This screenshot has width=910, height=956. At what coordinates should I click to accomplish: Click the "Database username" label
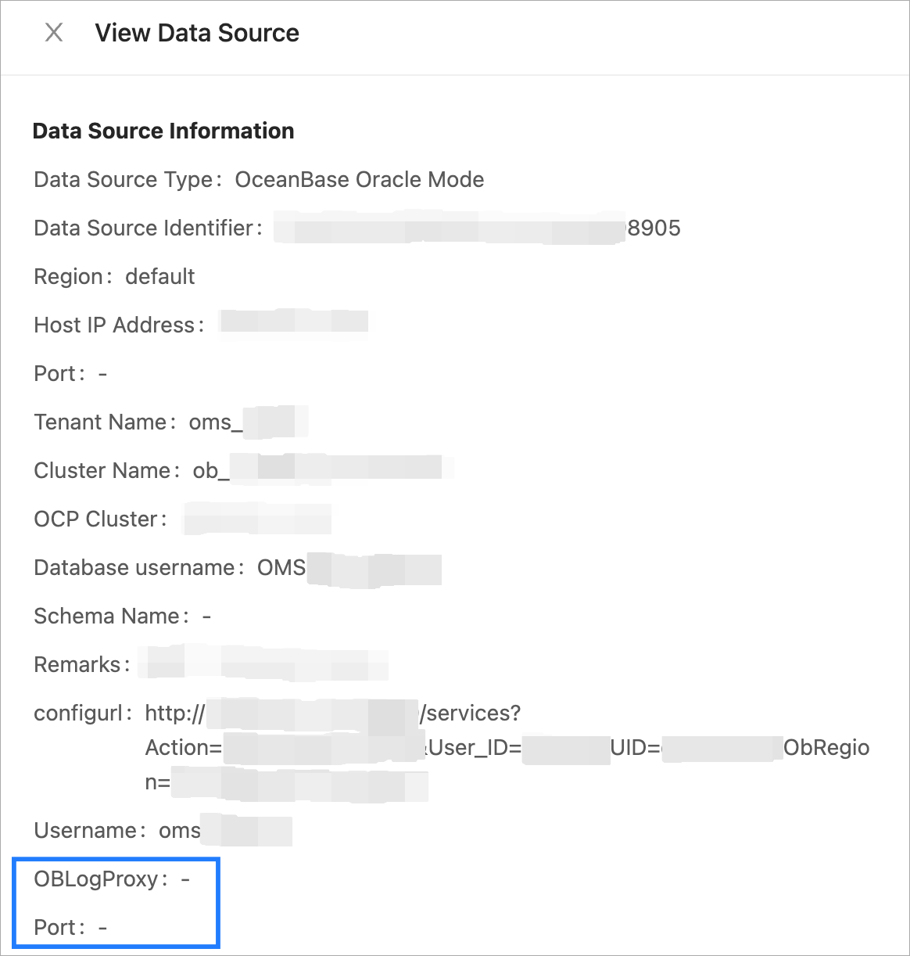pos(134,567)
